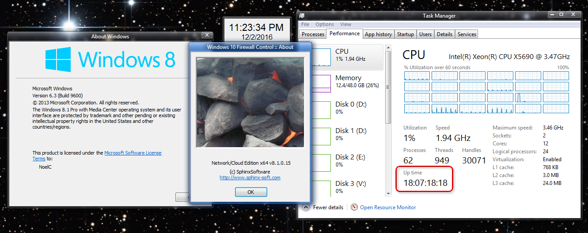Click the L2 cache 3.0 MB value

[552, 175]
